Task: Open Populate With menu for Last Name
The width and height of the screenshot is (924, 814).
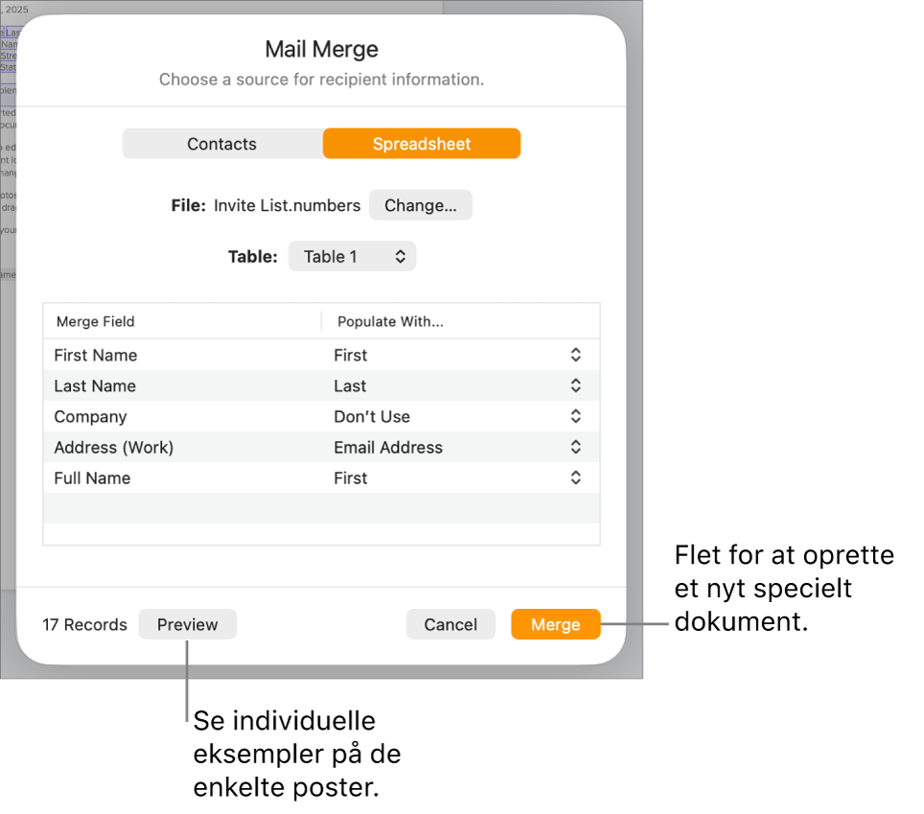Action: pos(576,385)
